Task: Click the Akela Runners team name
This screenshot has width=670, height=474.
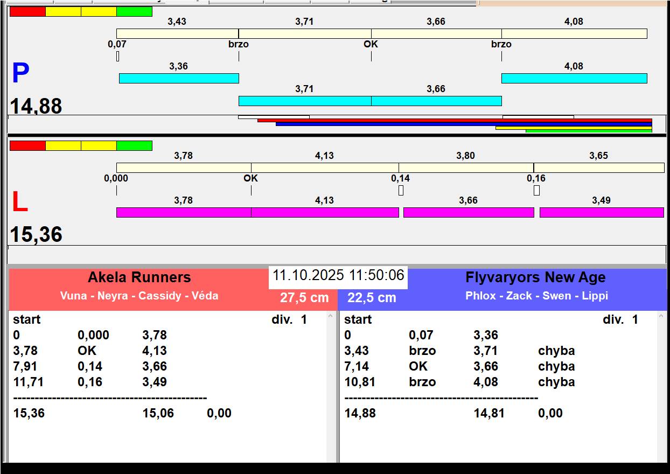Action: (139, 277)
